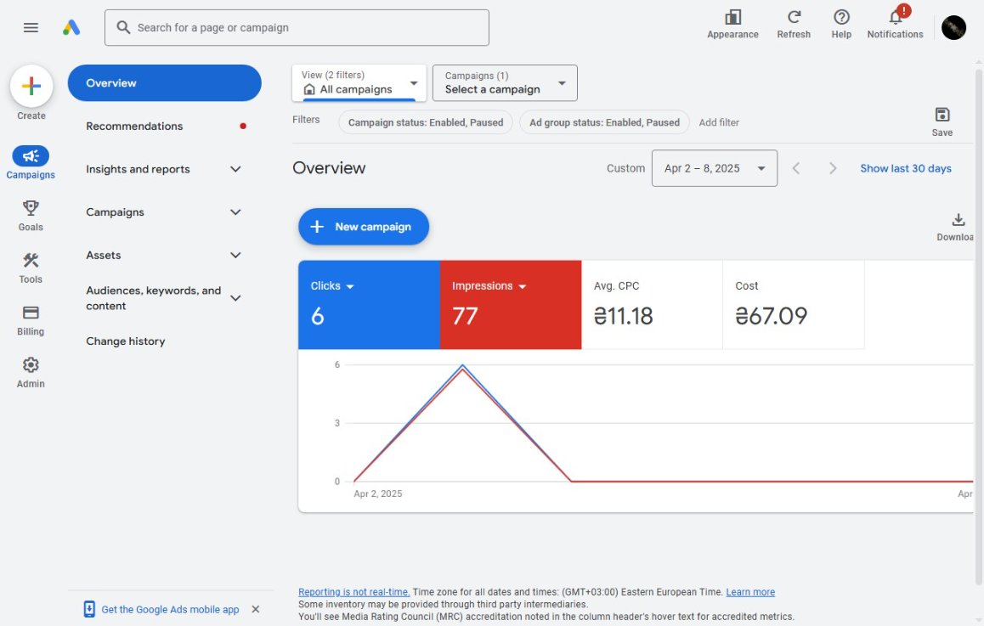The image size is (984, 626).
Task: Open the Apr 2 – 8, 2025 date dropdown
Action: (714, 168)
